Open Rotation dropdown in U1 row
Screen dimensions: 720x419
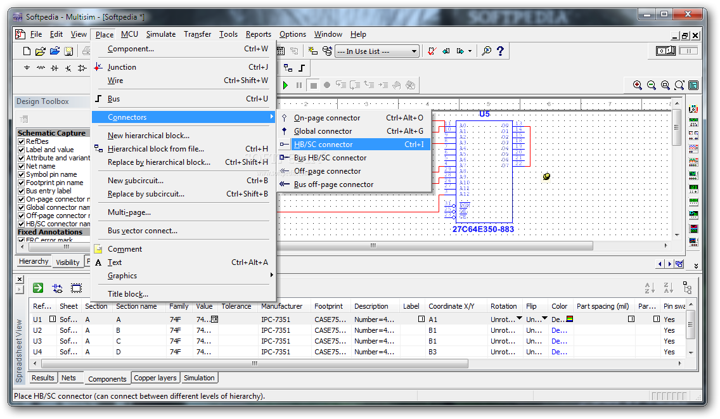(x=519, y=318)
